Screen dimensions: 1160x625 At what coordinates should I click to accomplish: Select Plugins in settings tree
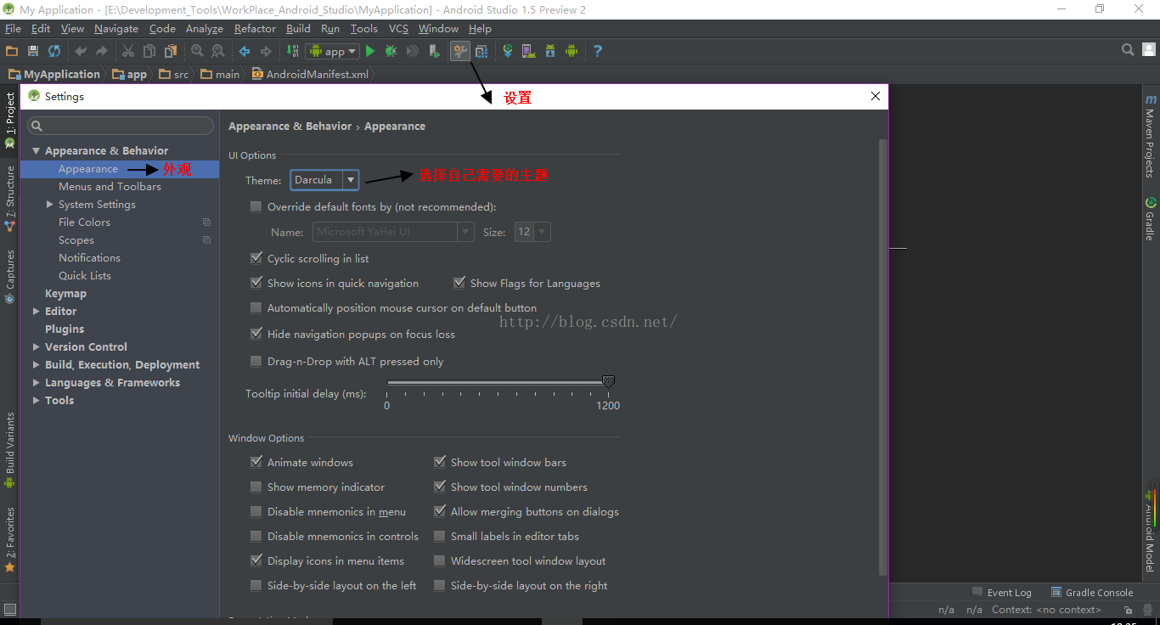click(x=65, y=329)
